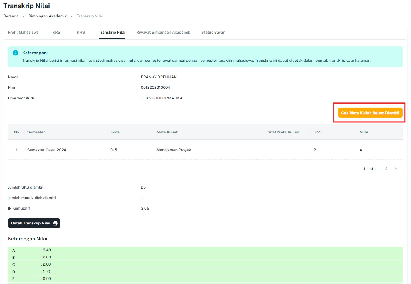Click the Transkrip Nilai breadcrumb text

90,16
